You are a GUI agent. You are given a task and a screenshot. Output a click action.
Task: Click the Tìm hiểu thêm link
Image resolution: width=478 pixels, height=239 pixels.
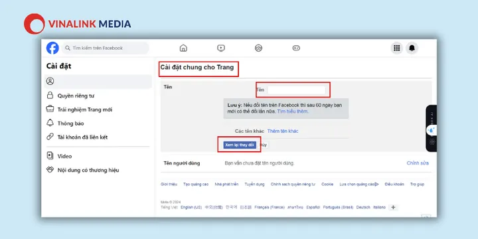coord(293,112)
